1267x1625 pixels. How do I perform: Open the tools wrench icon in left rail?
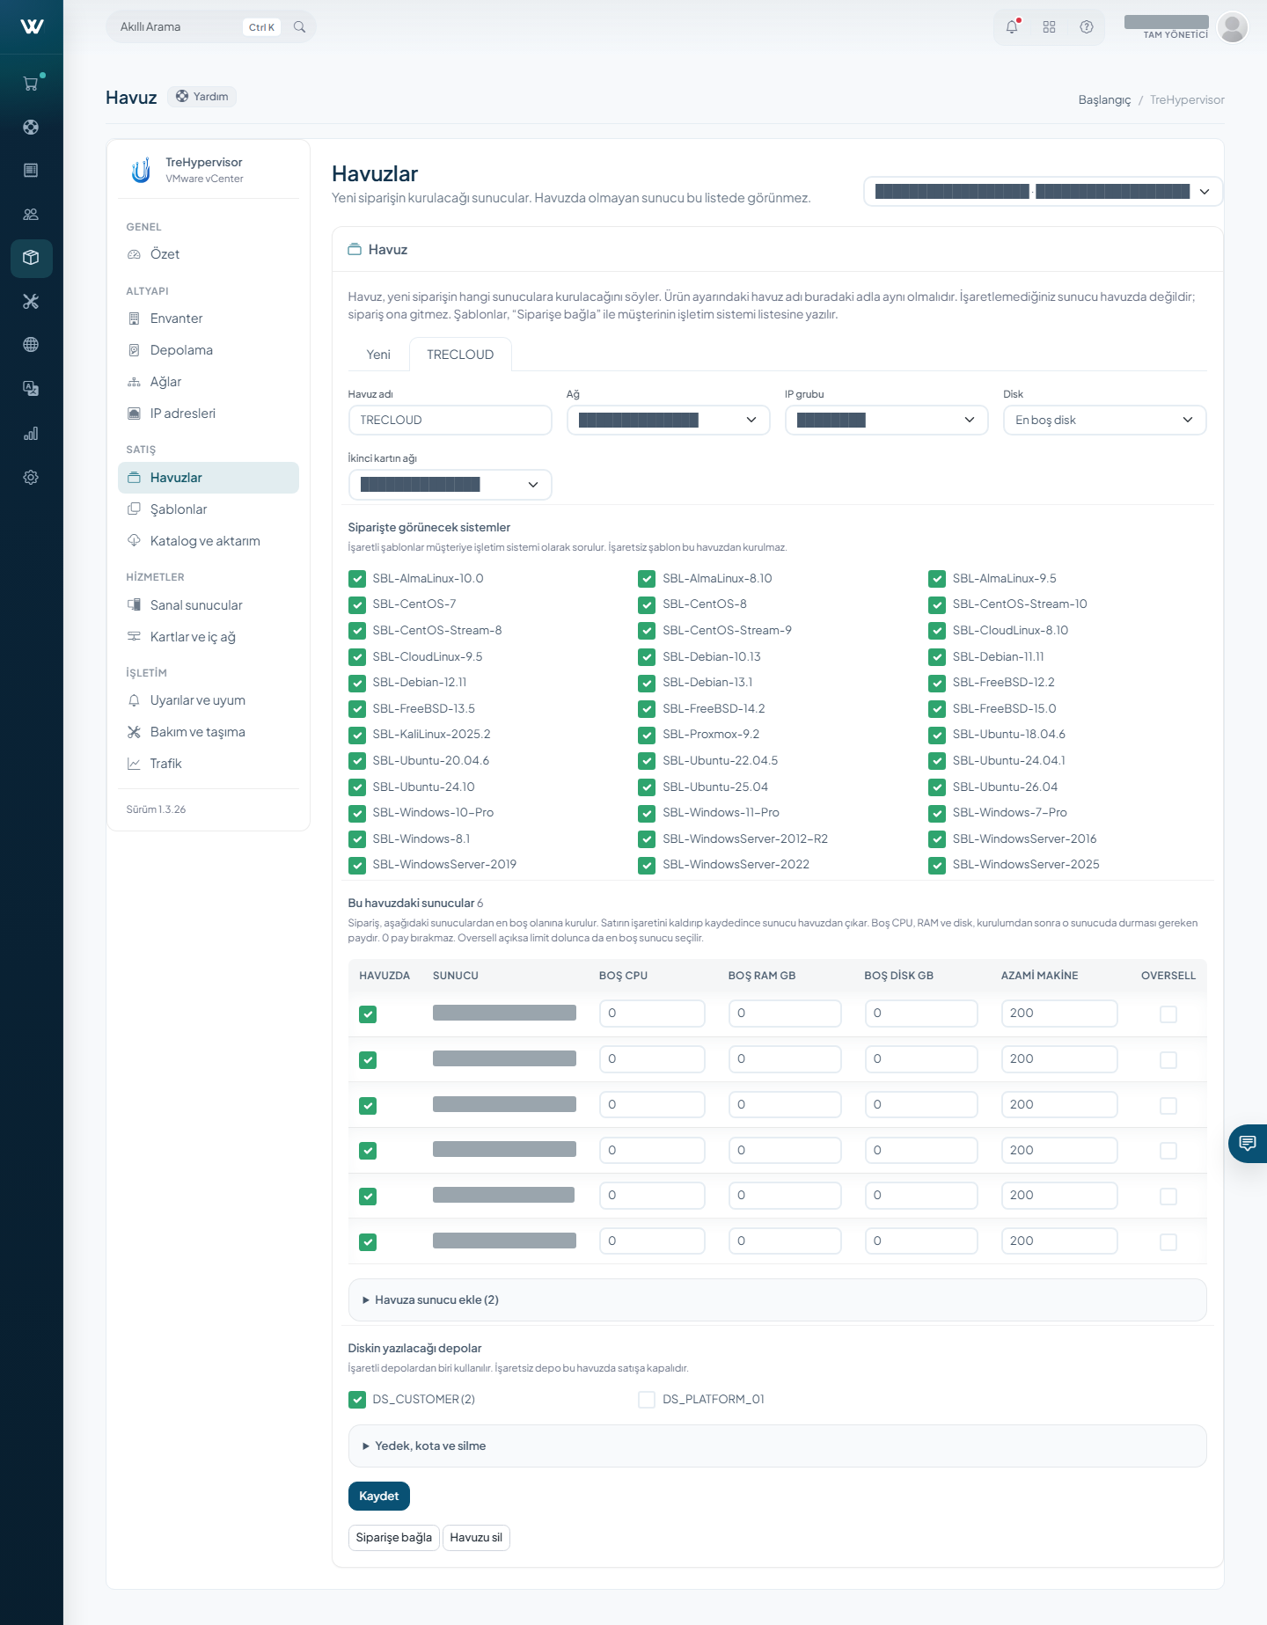(x=31, y=302)
